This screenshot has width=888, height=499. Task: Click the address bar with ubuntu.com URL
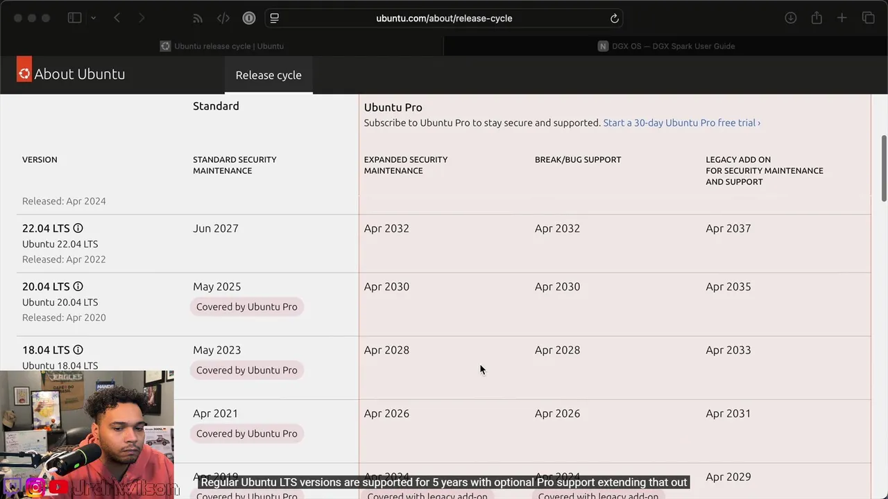pyautogui.click(x=444, y=18)
